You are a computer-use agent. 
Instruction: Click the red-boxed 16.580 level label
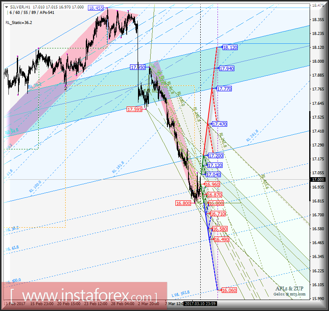click(x=220, y=229)
